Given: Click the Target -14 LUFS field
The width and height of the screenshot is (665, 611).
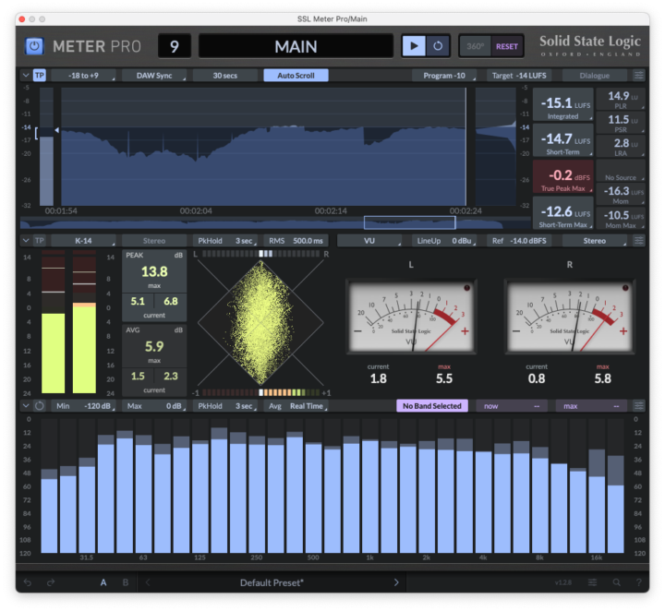Looking at the screenshot, I should coord(519,76).
